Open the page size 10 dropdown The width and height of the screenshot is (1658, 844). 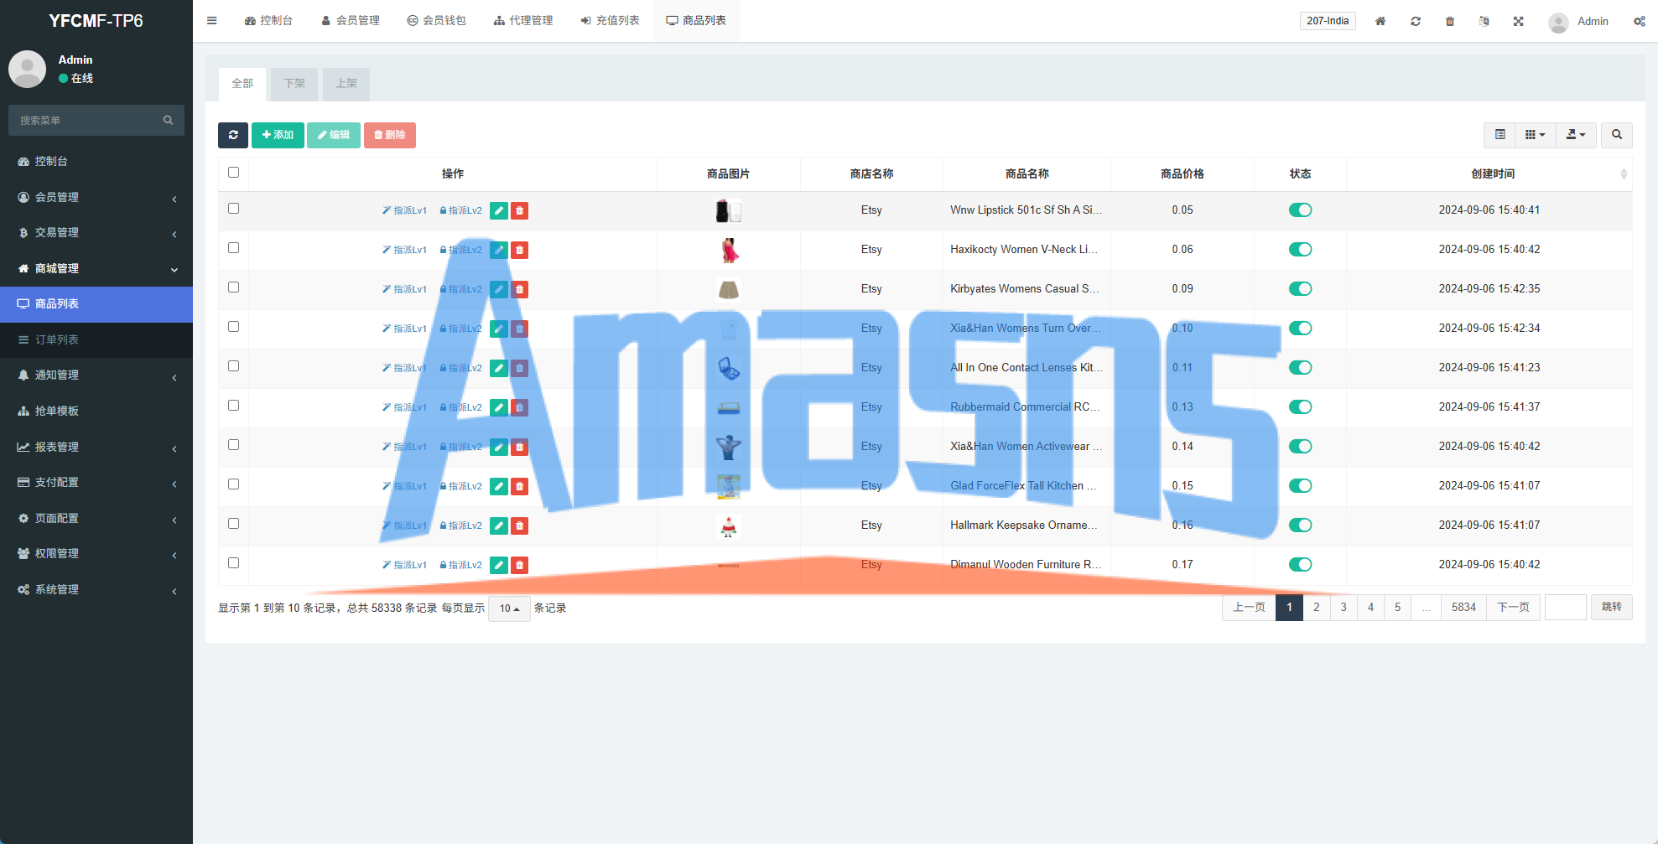coord(509,608)
